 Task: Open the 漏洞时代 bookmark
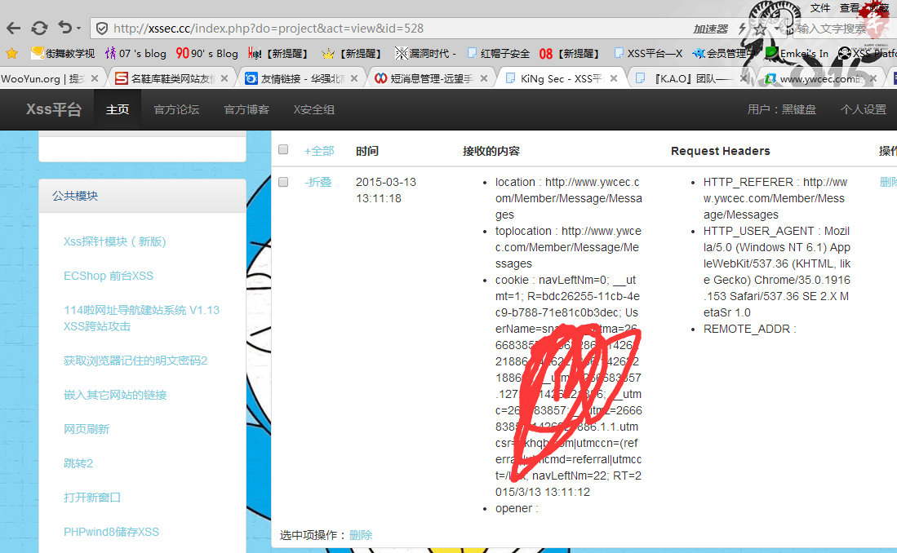pos(426,53)
